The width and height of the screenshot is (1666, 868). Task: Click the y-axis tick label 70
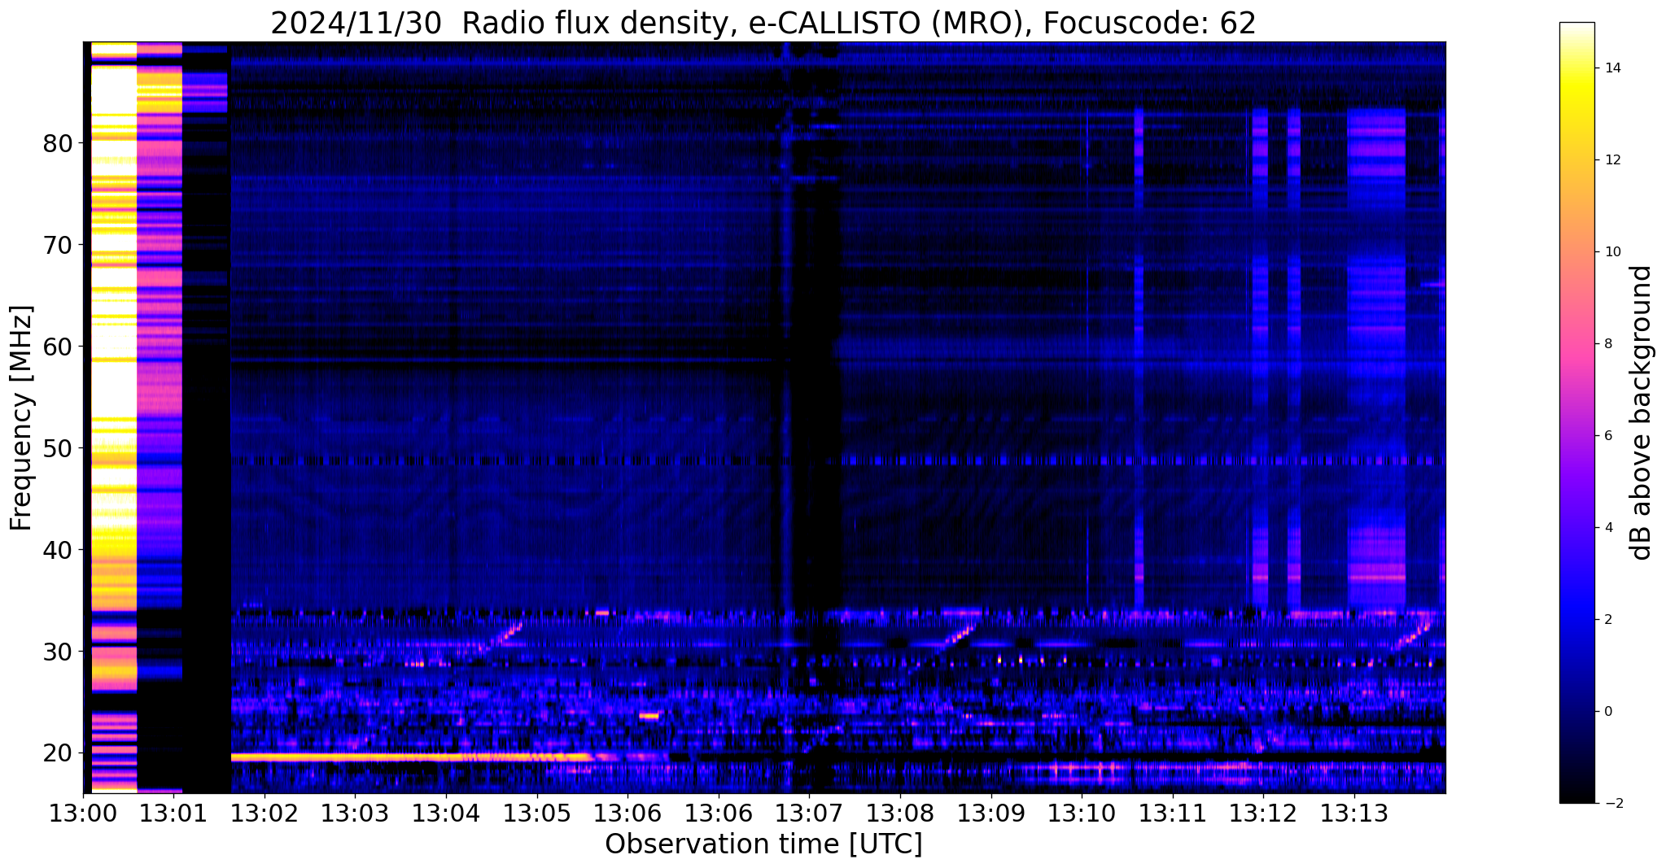point(59,246)
